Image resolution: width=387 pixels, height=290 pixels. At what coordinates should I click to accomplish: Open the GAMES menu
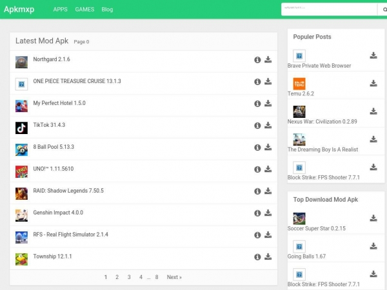tap(84, 10)
